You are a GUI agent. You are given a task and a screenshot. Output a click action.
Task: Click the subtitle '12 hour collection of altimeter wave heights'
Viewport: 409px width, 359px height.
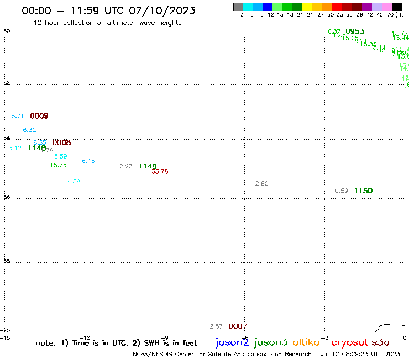107,23
